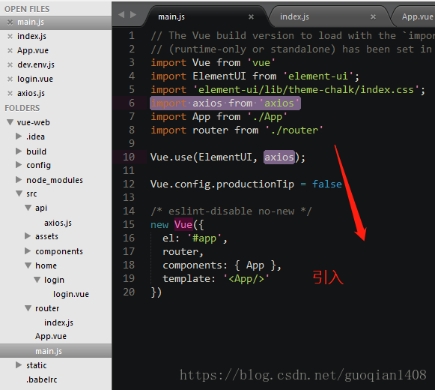Open axios.js under the api folder
Viewport: 435px width, 390px height.
(58, 223)
